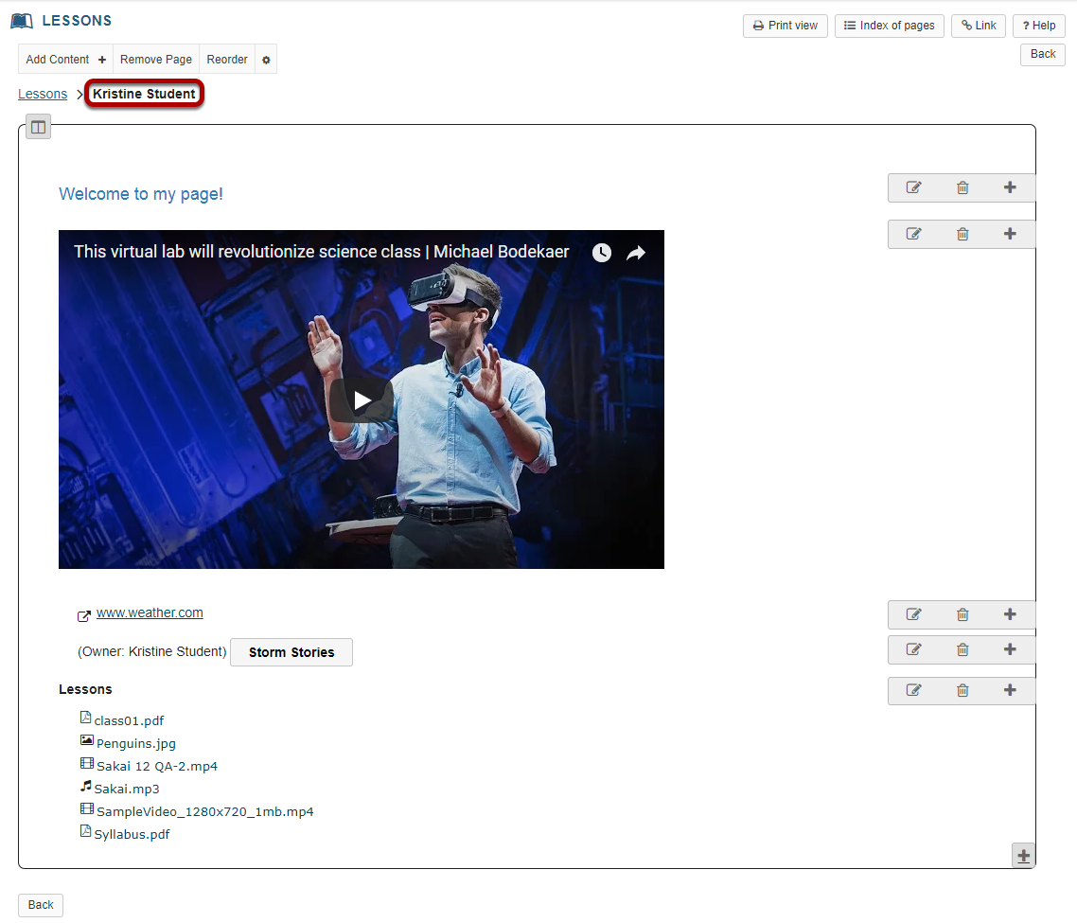This screenshot has width=1077, height=923.
Task: Click the image icon beside Penguins.jpg
Action: coord(86,740)
